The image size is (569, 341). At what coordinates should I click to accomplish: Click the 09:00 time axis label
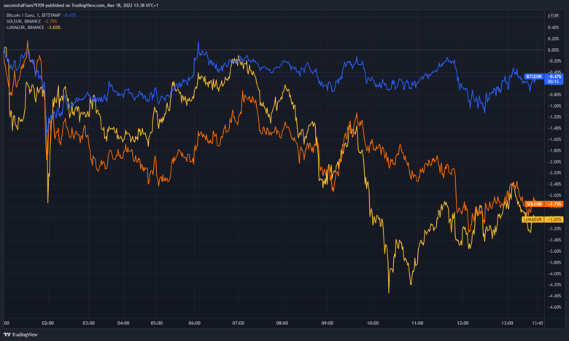coord(328,324)
